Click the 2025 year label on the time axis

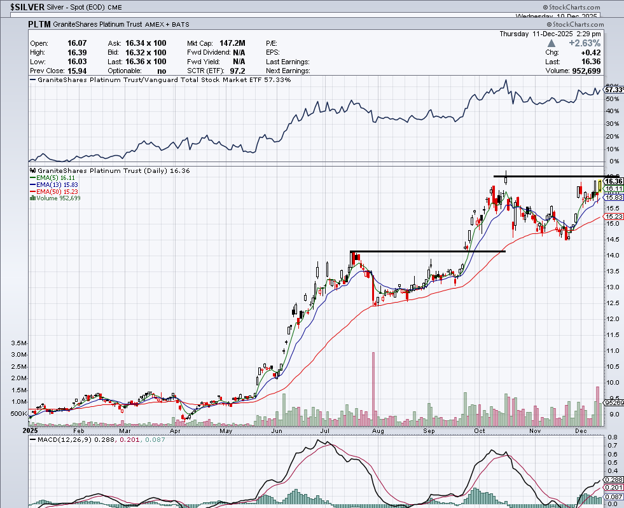[x=30, y=431]
